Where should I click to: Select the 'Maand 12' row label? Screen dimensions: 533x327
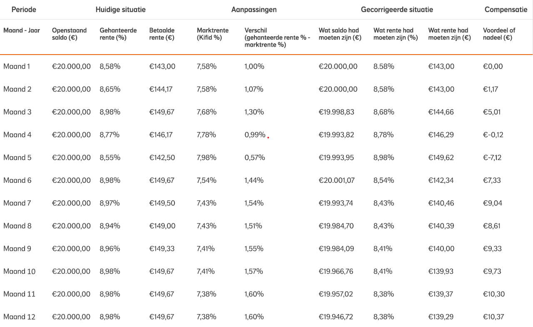(x=19, y=317)
